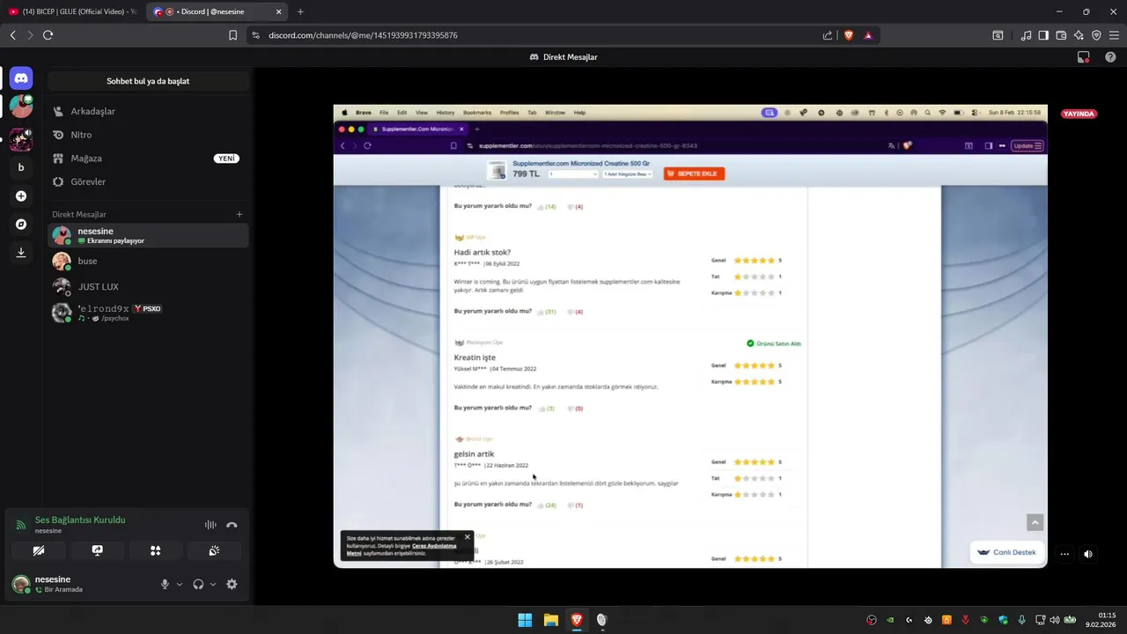Screen dimensions: 1127x634
Task: Open media control music note icon
Action: tap(1026, 35)
